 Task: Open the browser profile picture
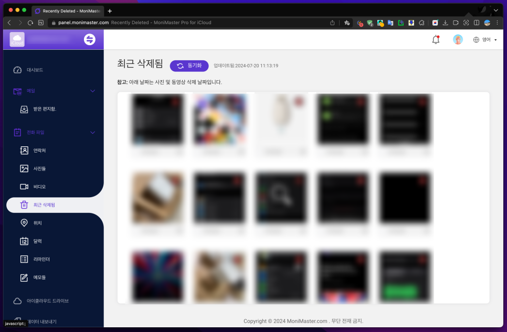click(x=487, y=23)
